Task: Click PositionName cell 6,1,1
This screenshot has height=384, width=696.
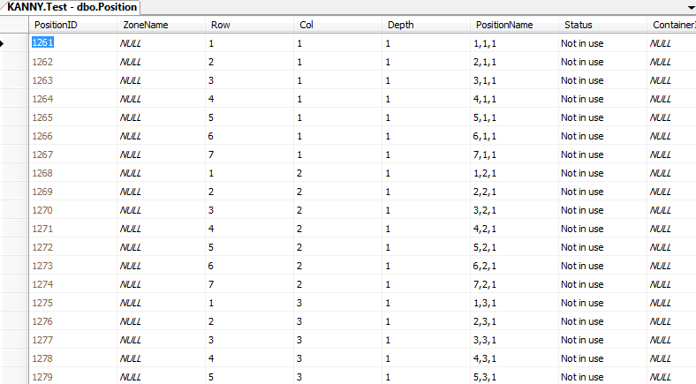Action: click(514, 136)
